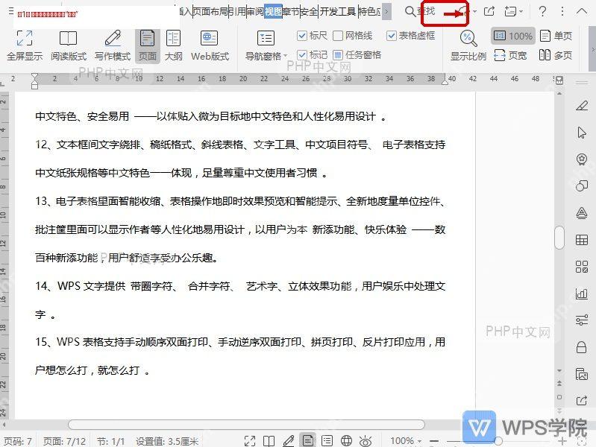Choose multiple pages (多页) view
The image size is (596, 447).
click(556, 55)
